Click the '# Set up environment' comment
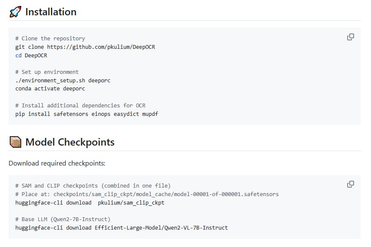The height and width of the screenshot is (247, 371). click(47, 72)
